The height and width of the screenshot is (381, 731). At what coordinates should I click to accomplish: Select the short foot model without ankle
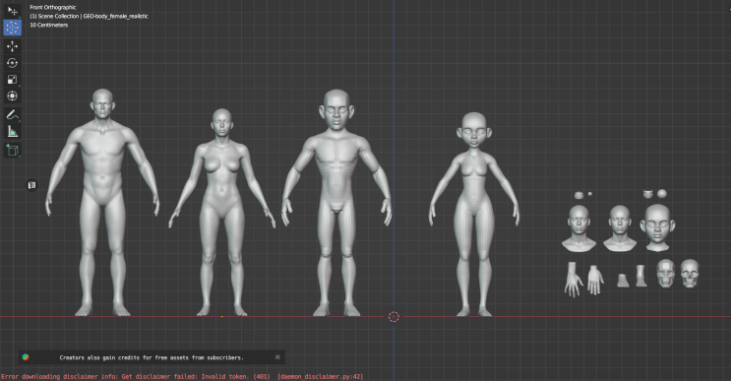[623, 281]
